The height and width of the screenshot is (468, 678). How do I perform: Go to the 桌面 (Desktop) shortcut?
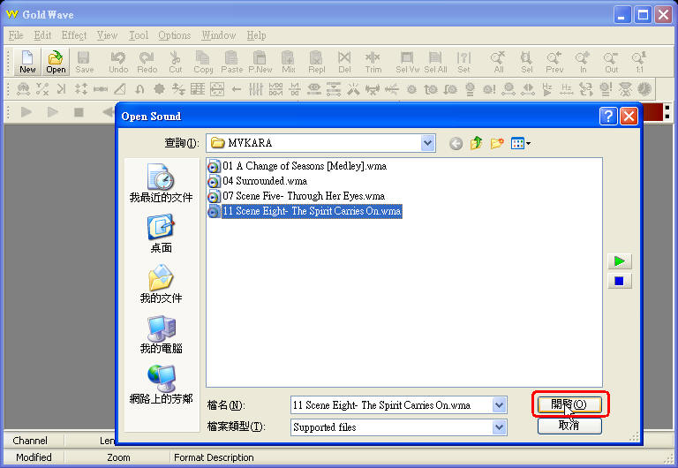click(x=161, y=234)
